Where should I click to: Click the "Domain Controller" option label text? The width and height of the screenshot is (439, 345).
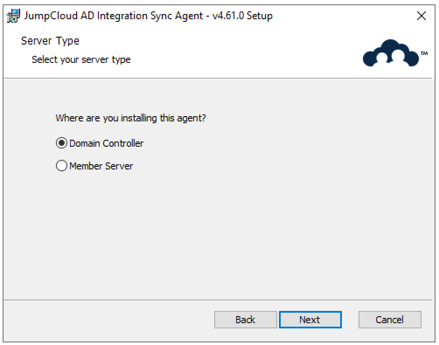click(x=106, y=143)
